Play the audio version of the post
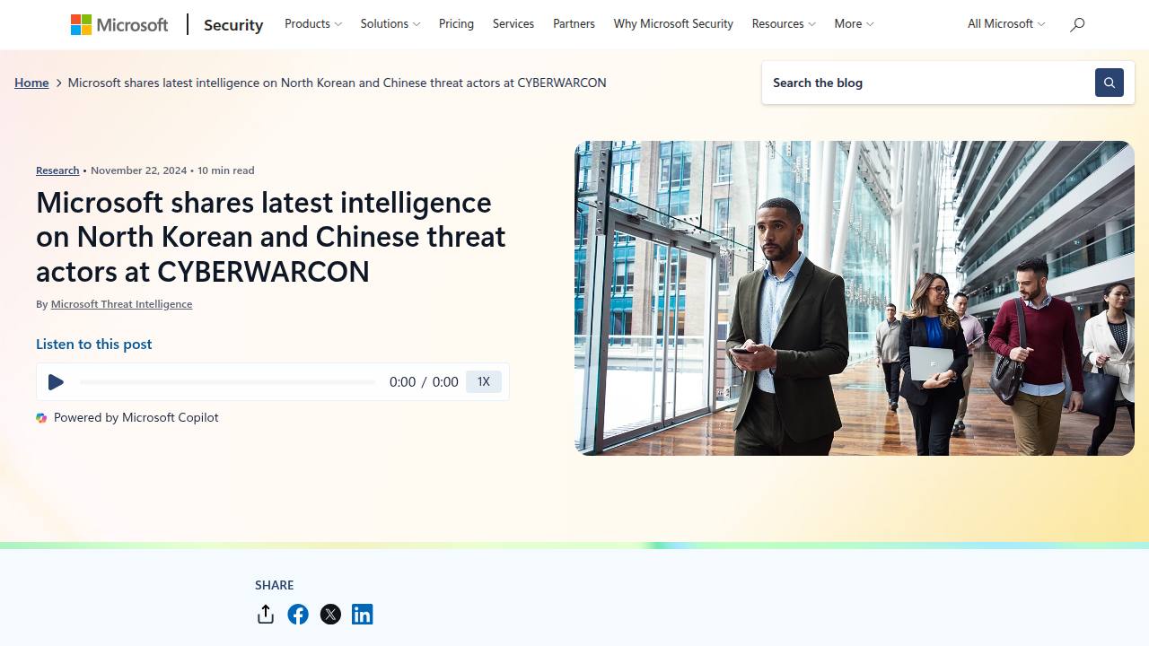The height and width of the screenshot is (646, 1149). pos(56,382)
